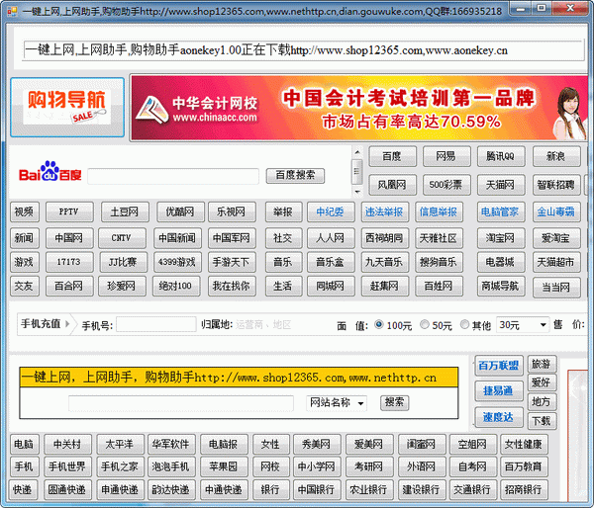Click the 手机号 phone number field
Viewport: 594px width, 508px height.
pyautogui.click(x=155, y=324)
